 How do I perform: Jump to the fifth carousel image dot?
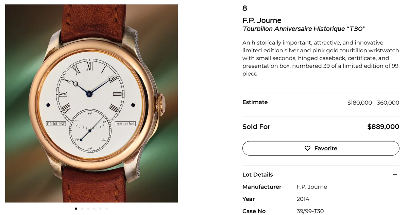[x=100, y=209]
